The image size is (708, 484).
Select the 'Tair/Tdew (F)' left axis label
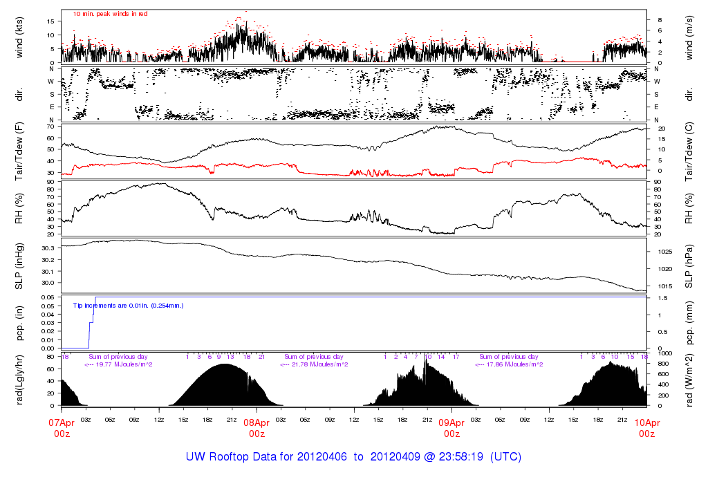click(19, 150)
